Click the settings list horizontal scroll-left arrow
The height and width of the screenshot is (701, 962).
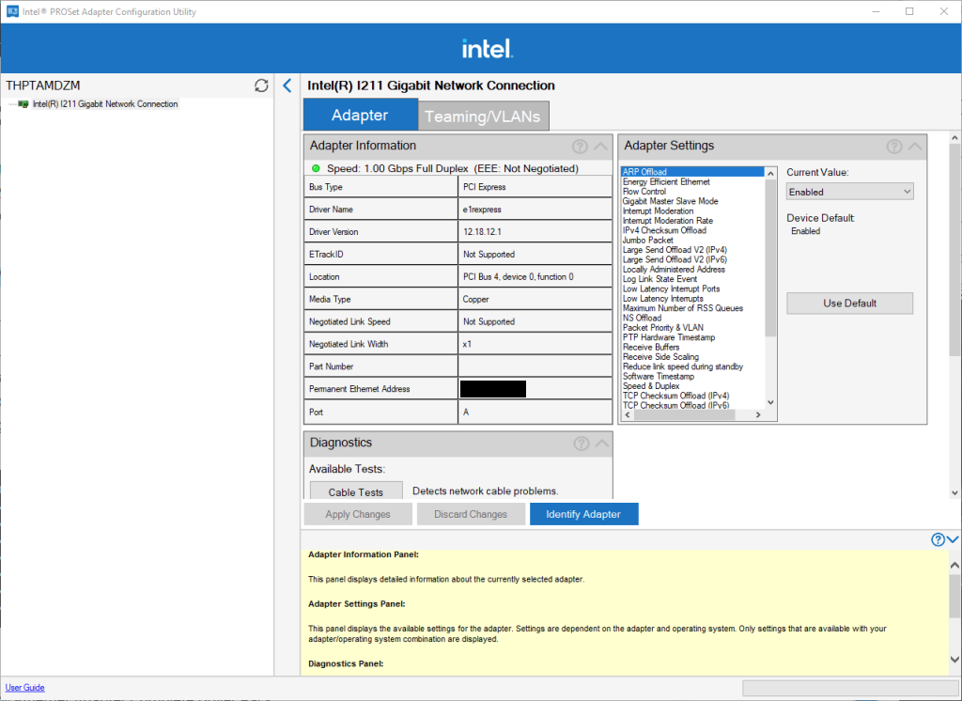pos(627,415)
